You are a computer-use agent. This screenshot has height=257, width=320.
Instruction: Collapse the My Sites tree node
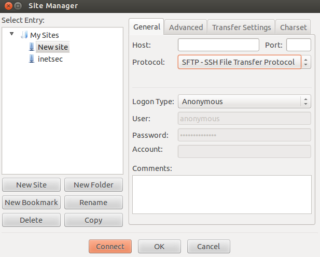point(11,34)
